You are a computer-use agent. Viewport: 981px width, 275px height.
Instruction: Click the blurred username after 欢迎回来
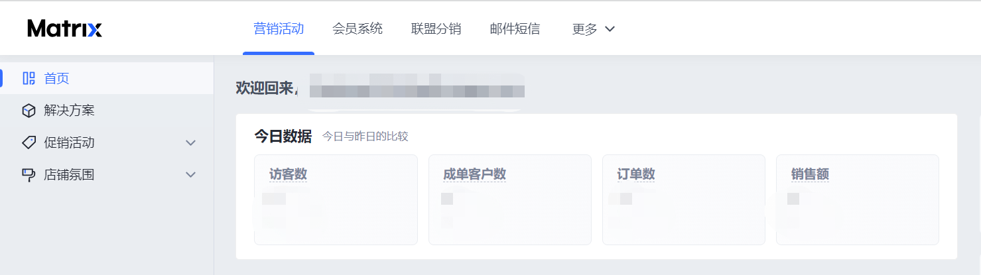point(415,88)
